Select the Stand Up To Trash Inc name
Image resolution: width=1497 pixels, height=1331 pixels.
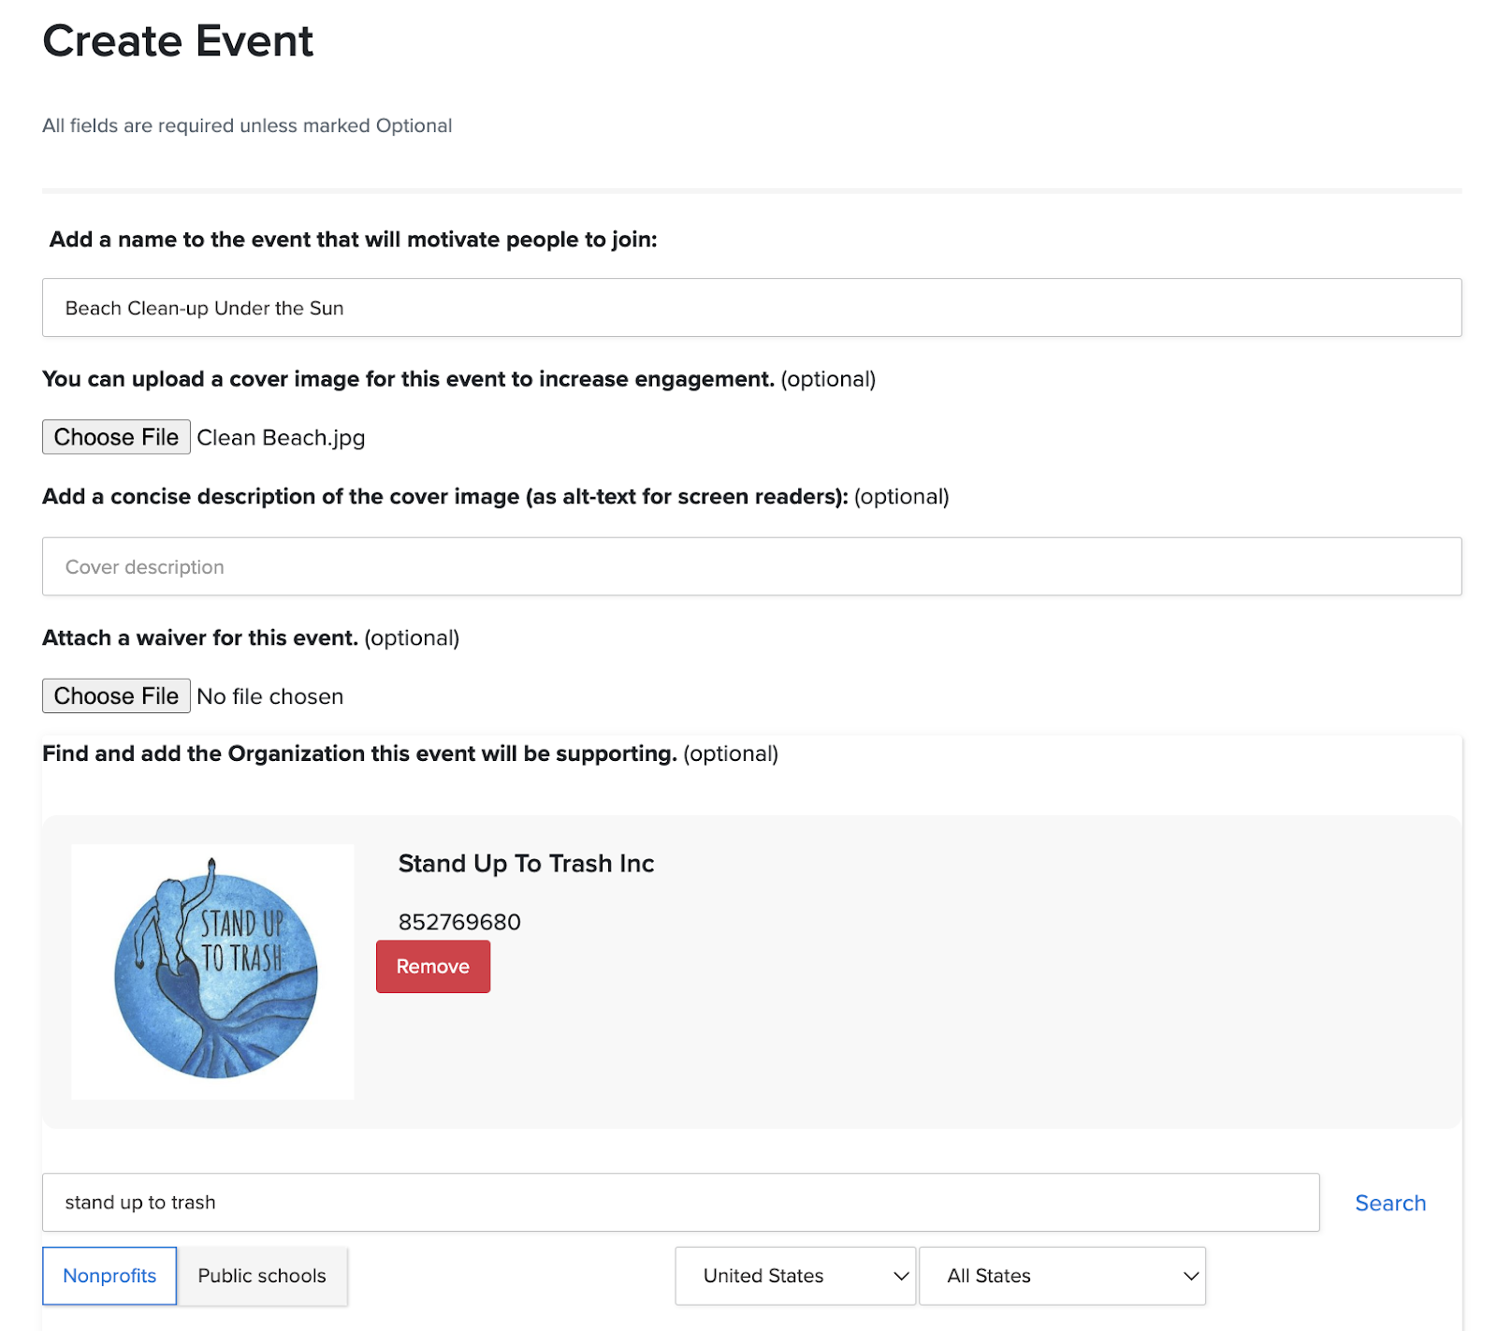[526, 863]
